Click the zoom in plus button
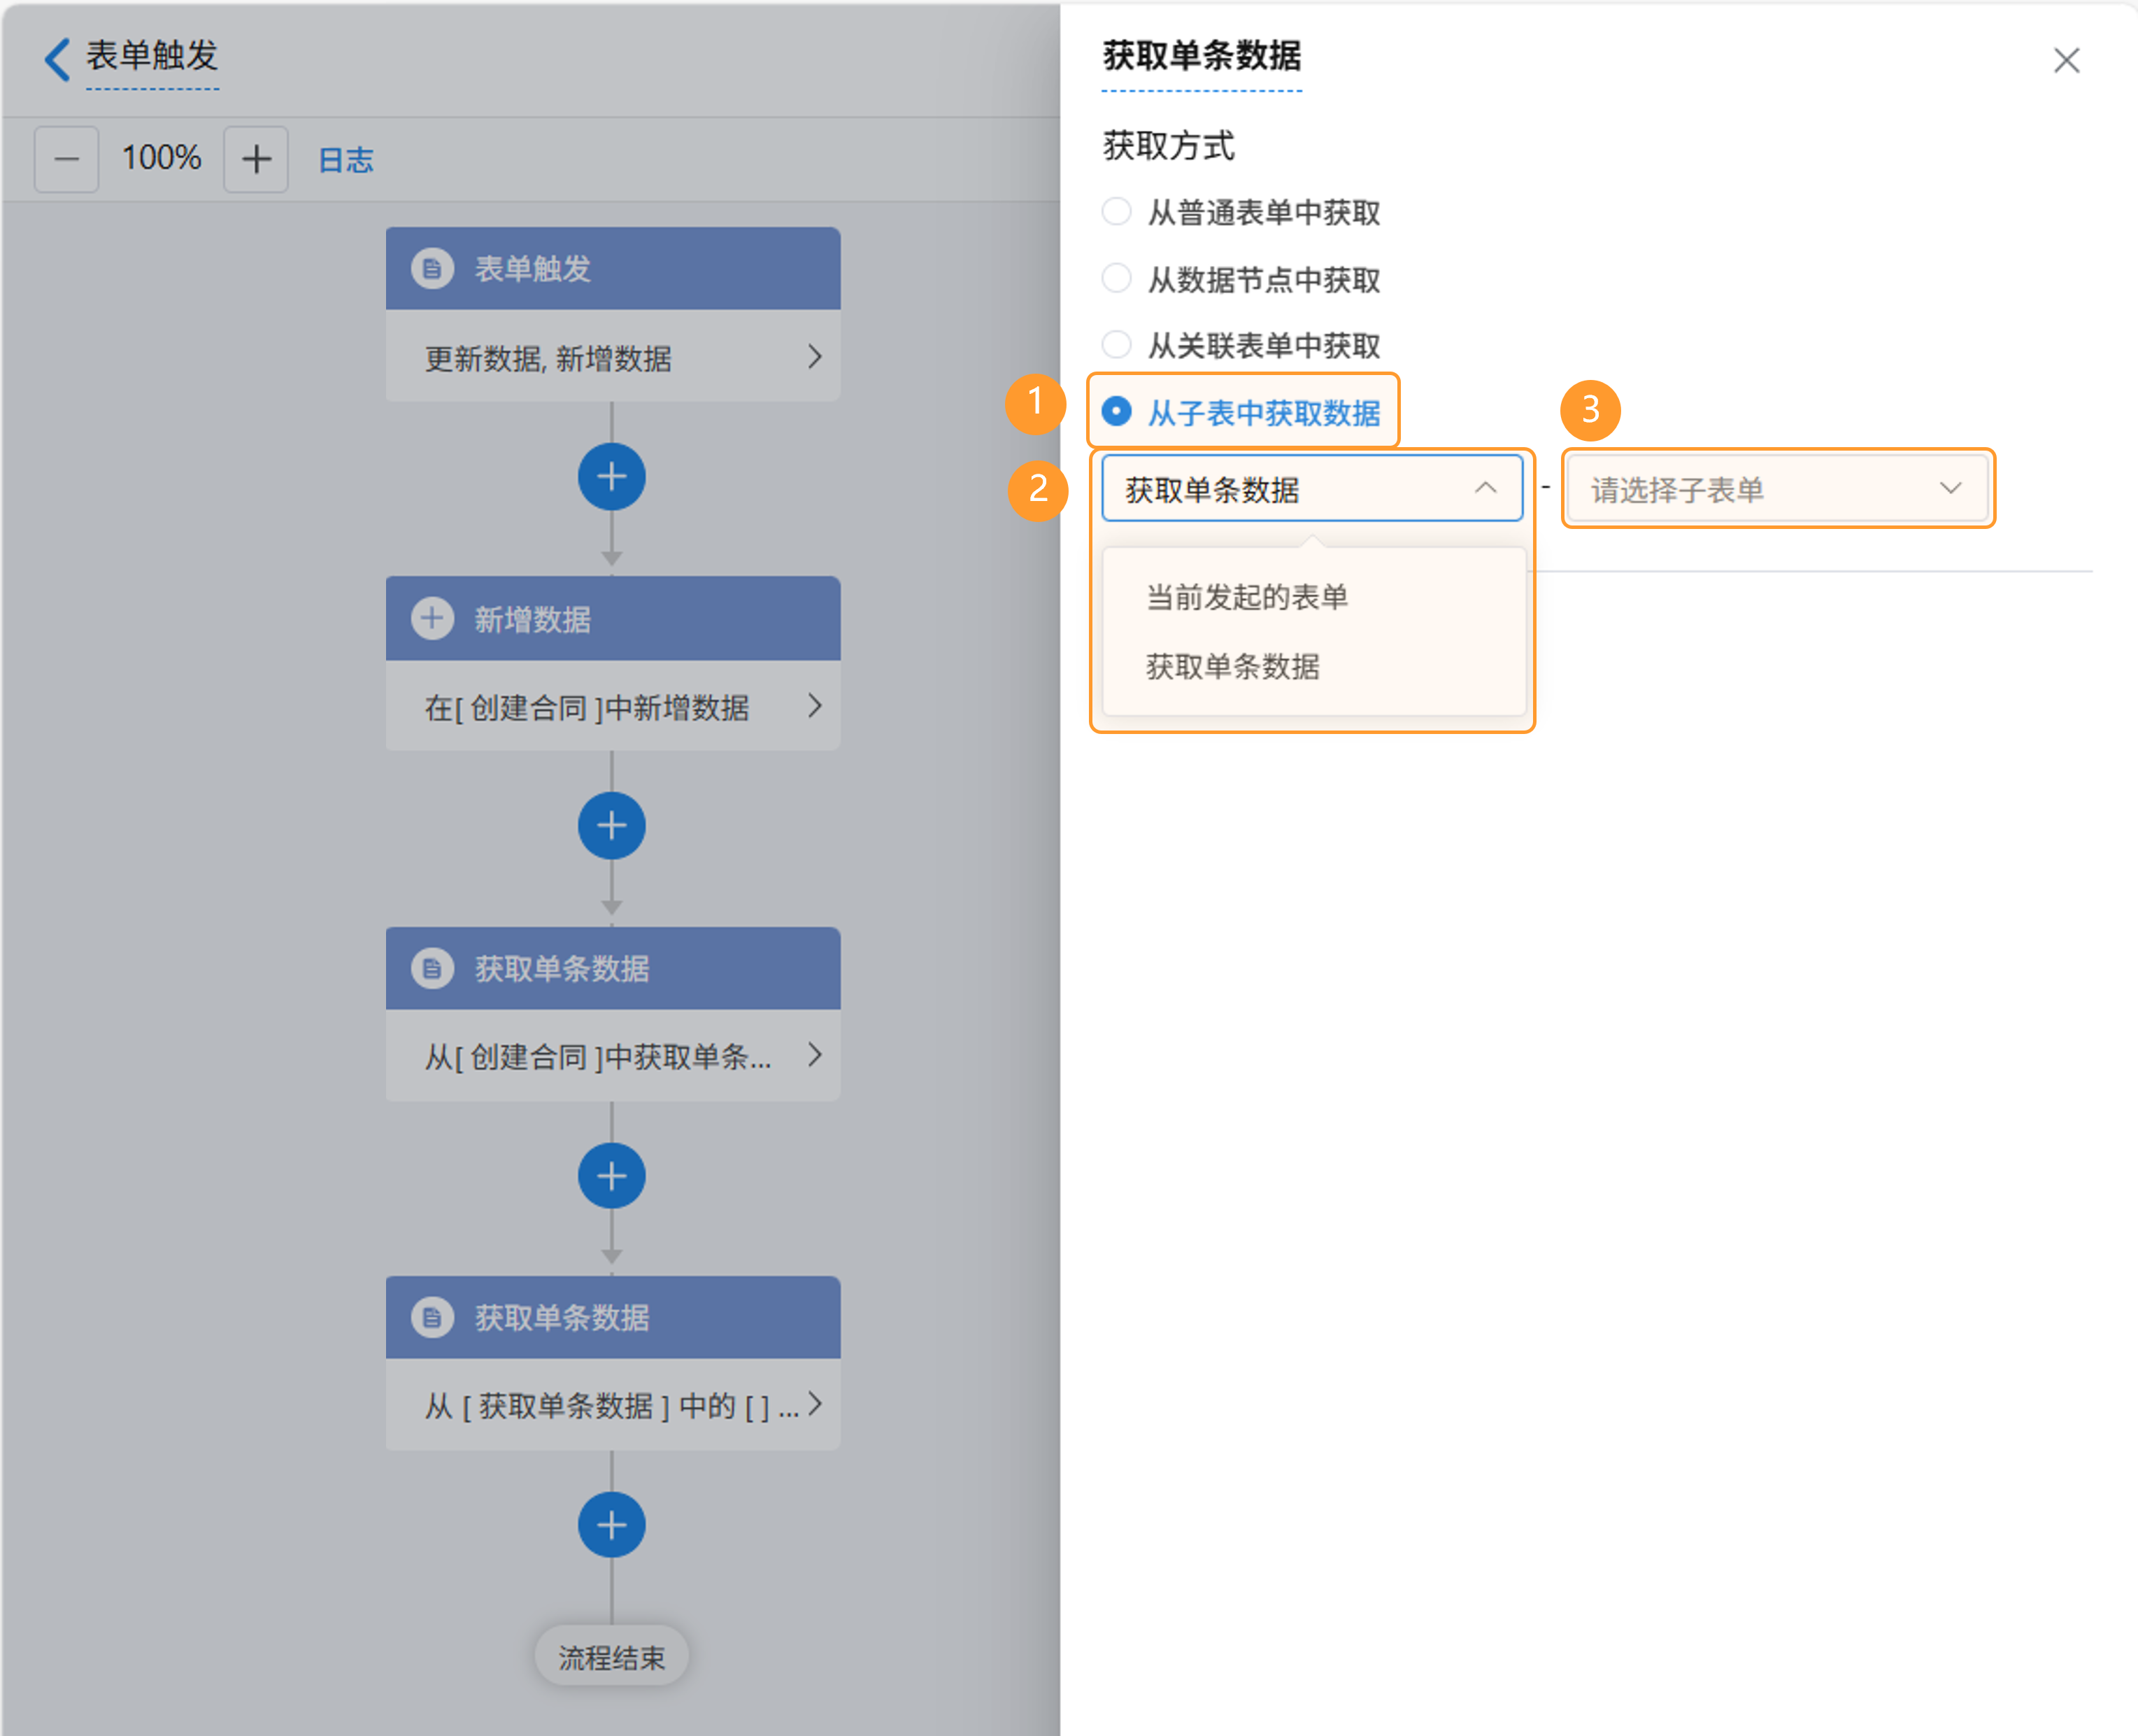2138x1736 pixels. 256,159
